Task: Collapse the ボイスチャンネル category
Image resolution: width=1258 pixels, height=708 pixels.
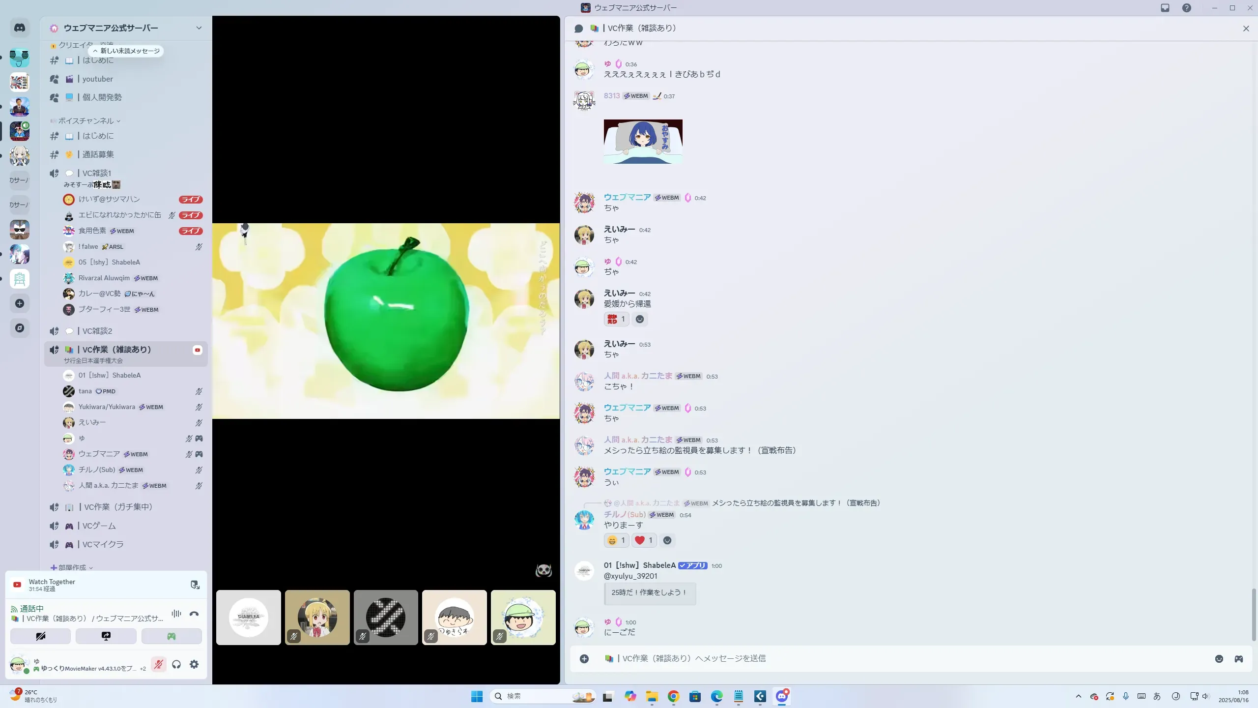Action: pyautogui.click(x=86, y=121)
